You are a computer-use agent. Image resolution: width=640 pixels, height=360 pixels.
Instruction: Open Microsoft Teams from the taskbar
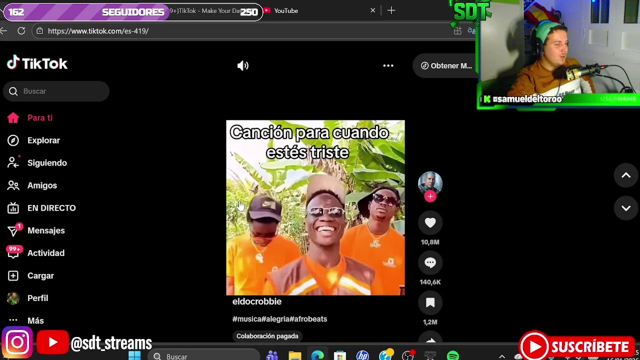(x=272, y=356)
